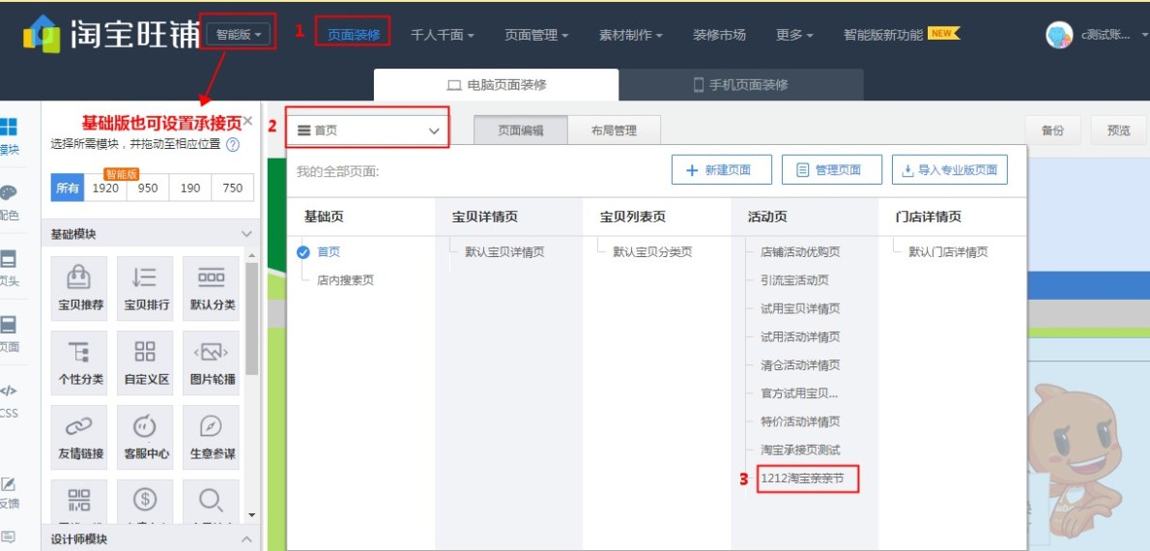Image resolution: width=1150 pixels, height=551 pixels.
Task: Select the 个性分类 module icon
Action: (79, 362)
